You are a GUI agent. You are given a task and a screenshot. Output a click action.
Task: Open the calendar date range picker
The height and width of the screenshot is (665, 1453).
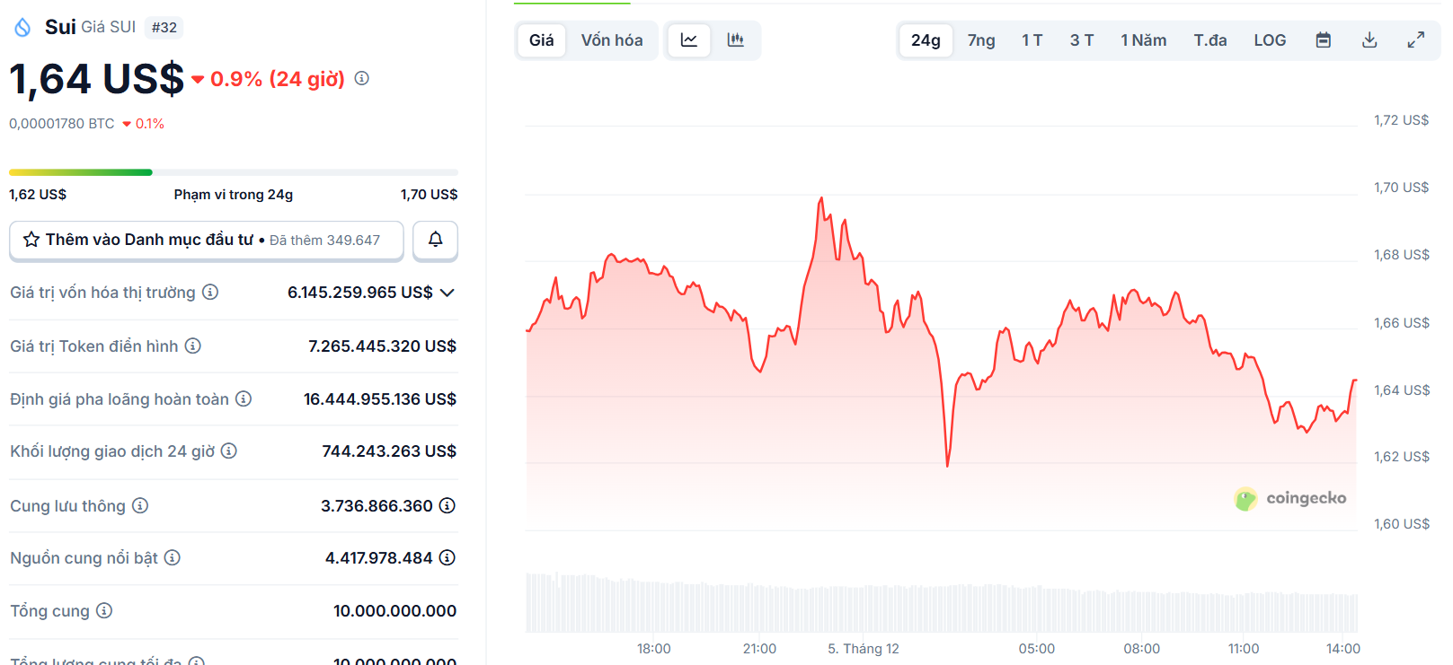(1324, 40)
